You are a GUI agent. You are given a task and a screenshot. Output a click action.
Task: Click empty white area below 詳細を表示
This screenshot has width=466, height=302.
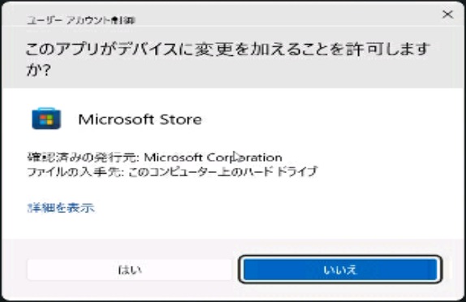click(x=232, y=226)
